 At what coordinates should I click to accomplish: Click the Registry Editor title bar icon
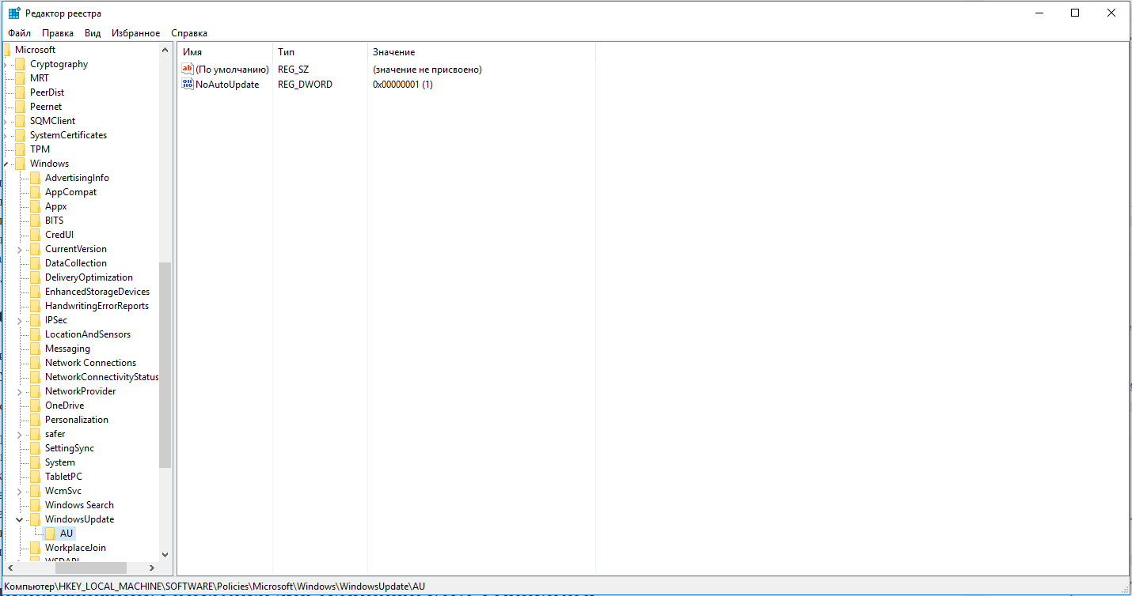[14, 13]
